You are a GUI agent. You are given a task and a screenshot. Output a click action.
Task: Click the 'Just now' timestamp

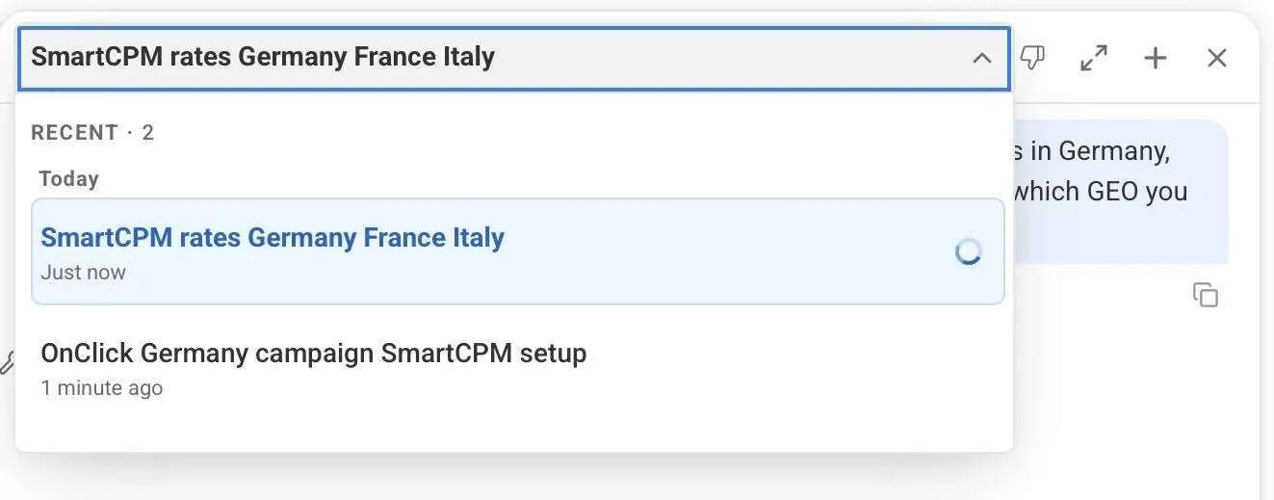point(83,273)
